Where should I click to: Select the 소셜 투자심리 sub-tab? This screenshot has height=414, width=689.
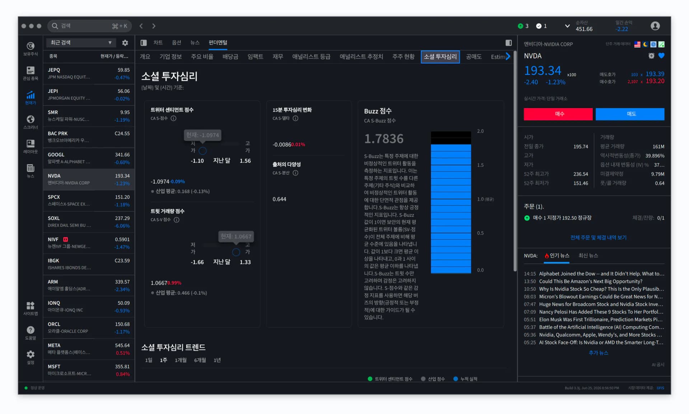(x=440, y=57)
